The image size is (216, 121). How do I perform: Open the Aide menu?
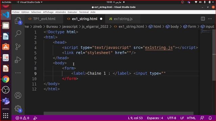(x=93, y=12)
